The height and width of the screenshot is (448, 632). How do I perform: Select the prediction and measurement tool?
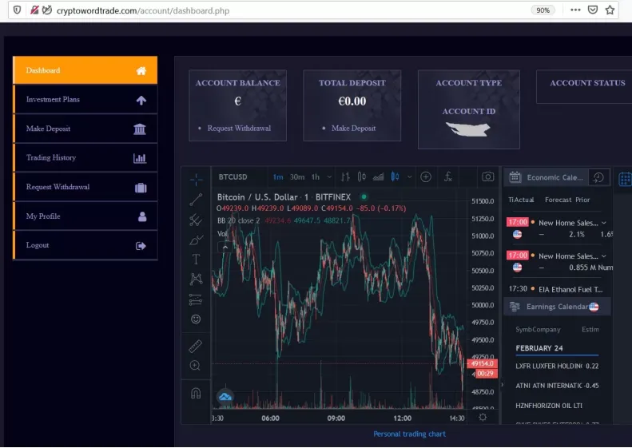pos(196,299)
